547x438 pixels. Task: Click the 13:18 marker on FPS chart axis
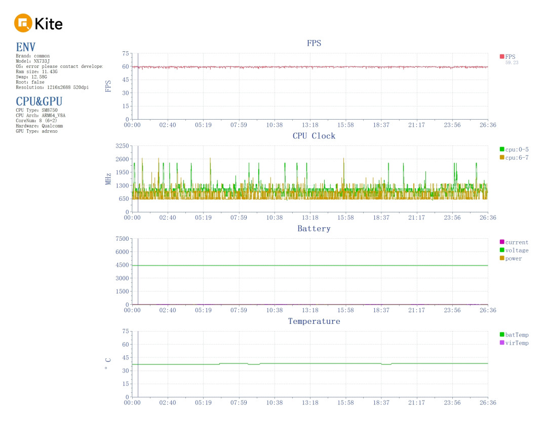310,125
